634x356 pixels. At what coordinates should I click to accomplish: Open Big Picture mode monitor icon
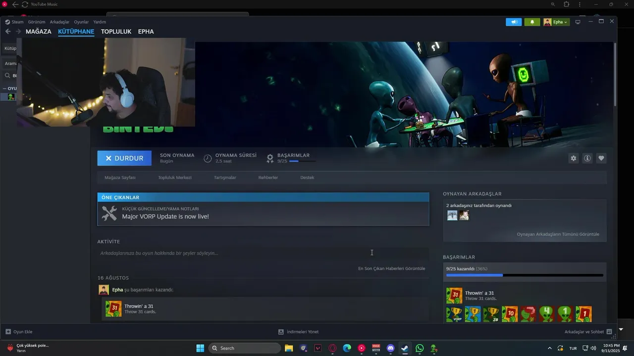(x=578, y=22)
